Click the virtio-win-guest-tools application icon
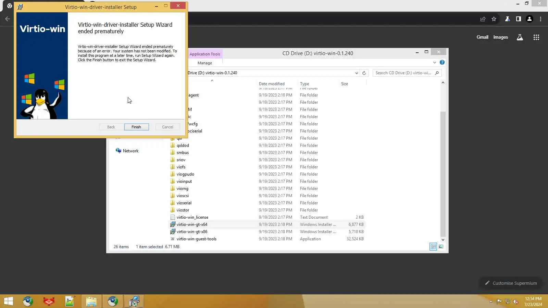The image size is (548, 308). [173, 239]
